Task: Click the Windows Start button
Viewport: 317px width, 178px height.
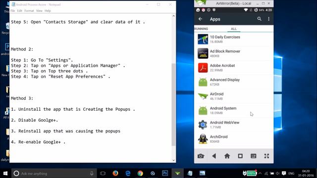Action: coord(5,174)
